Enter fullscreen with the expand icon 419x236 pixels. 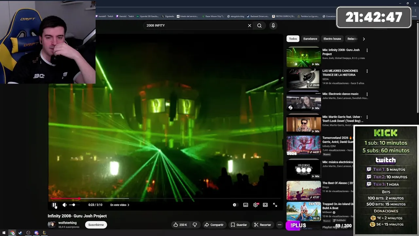(275, 205)
